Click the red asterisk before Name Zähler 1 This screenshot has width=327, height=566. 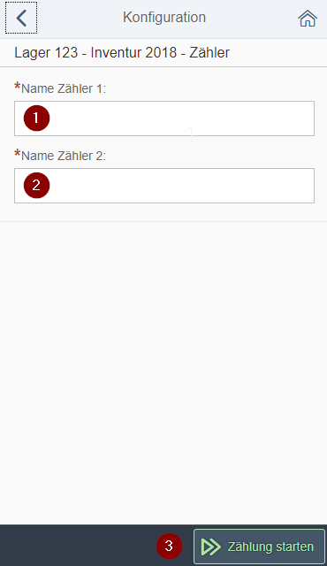(18, 87)
